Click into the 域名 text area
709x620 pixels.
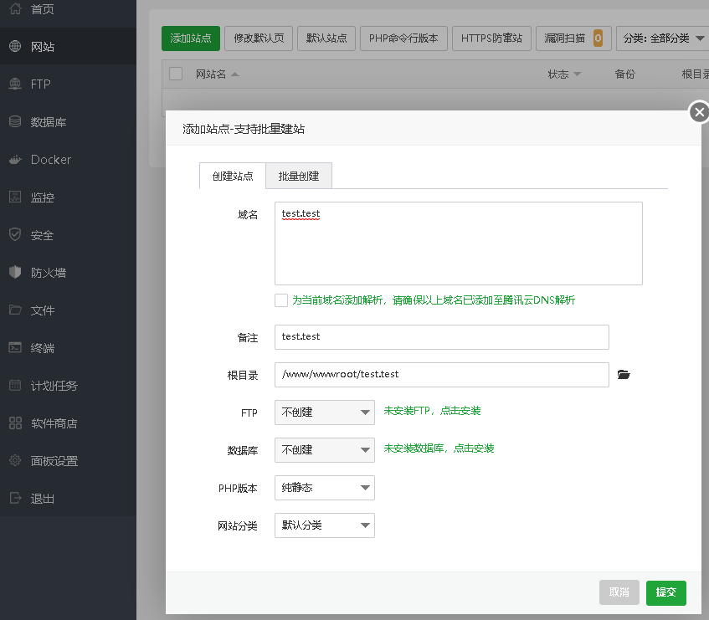[x=459, y=243]
